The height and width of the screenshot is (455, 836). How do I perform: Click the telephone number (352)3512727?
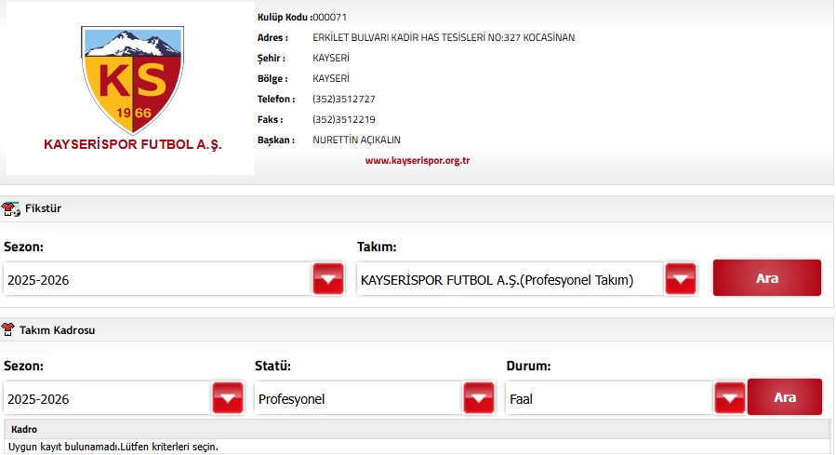(x=344, y=100)
